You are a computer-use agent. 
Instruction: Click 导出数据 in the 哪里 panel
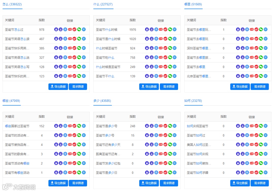240,86
